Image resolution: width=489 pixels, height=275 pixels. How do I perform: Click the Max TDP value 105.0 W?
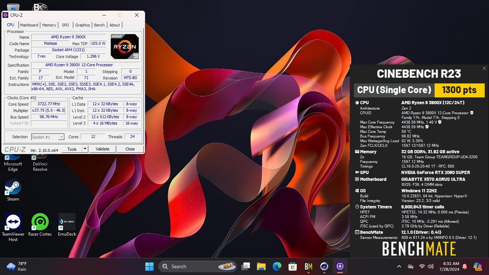tap(98, 43)
